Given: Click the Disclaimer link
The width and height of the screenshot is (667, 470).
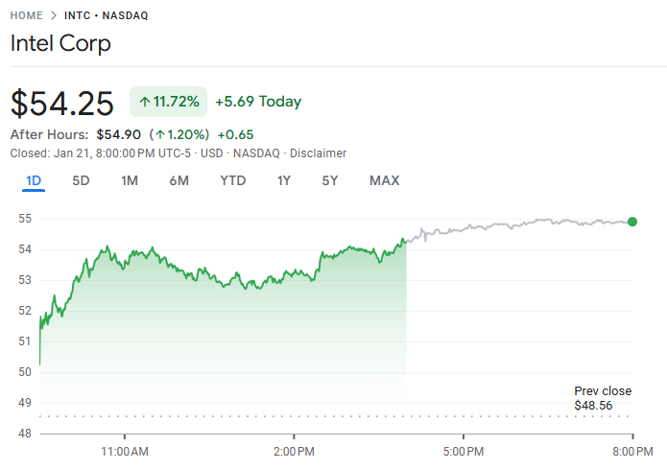Looking at the screenshot, I should pos(318,153).
